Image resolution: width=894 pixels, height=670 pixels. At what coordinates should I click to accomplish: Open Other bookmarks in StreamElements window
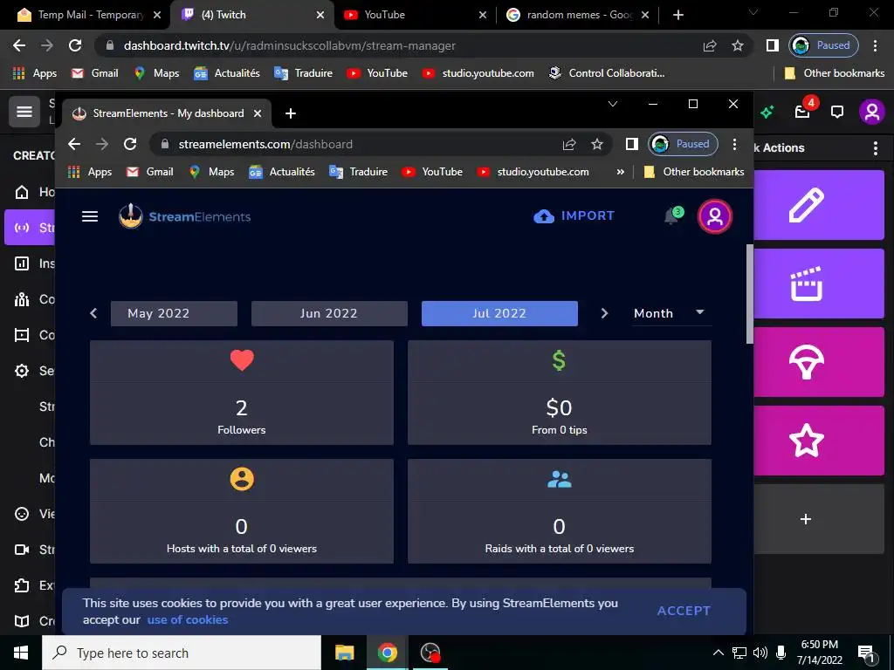pyautogui.click(x=693, y=172)
